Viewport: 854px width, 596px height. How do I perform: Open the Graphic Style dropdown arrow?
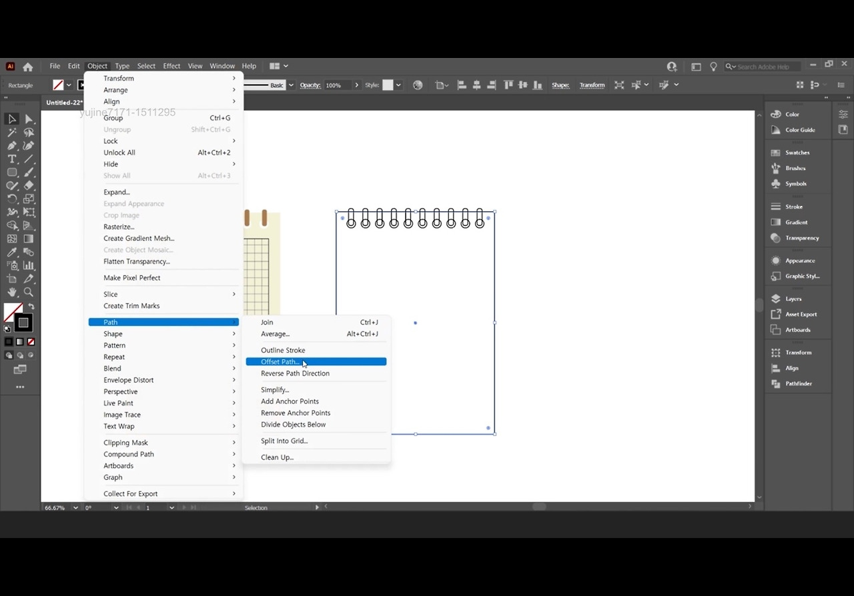pyautogui.click(x=398, y=85)
